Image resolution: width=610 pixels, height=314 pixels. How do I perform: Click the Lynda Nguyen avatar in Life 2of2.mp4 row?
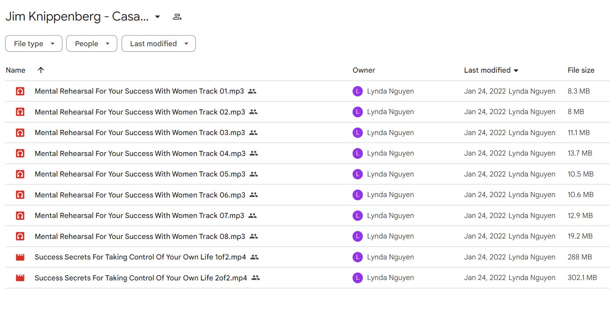(x=358, y=278)
